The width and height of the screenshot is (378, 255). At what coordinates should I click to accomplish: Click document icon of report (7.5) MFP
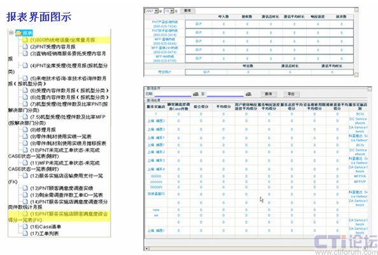point(25,117)
